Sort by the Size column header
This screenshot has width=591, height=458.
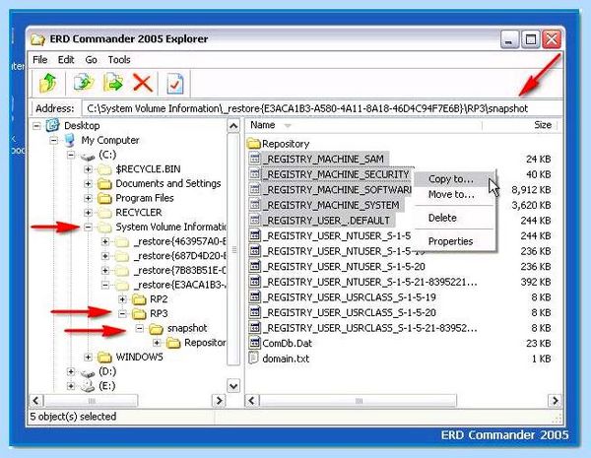tap(520, 125)
